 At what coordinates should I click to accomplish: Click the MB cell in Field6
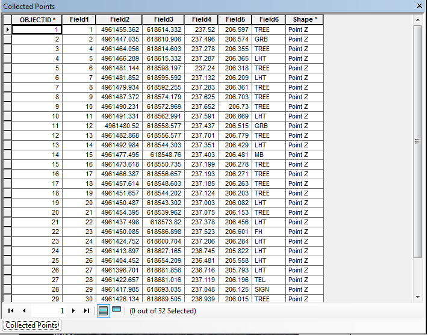pos(268,155)
